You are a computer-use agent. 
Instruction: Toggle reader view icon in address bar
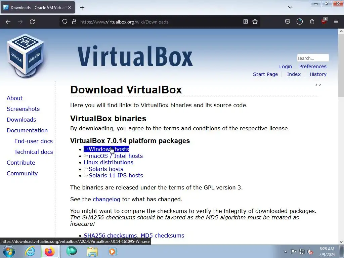point(246,21)
